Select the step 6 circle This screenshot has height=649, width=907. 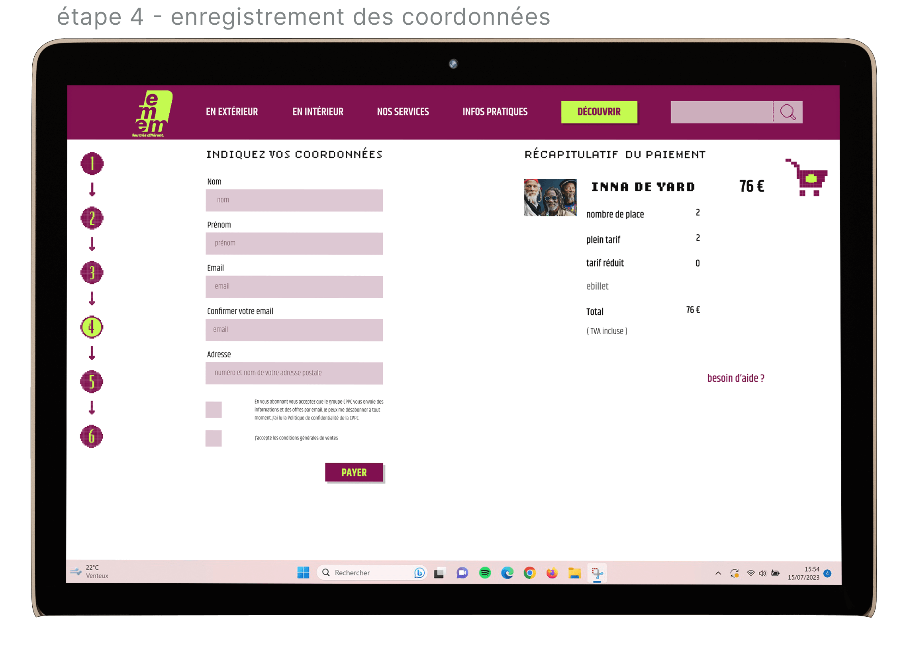pyautogui.click(x=92, y=436)
